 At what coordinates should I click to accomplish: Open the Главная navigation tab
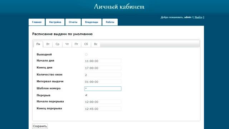(x=36, y=22)
